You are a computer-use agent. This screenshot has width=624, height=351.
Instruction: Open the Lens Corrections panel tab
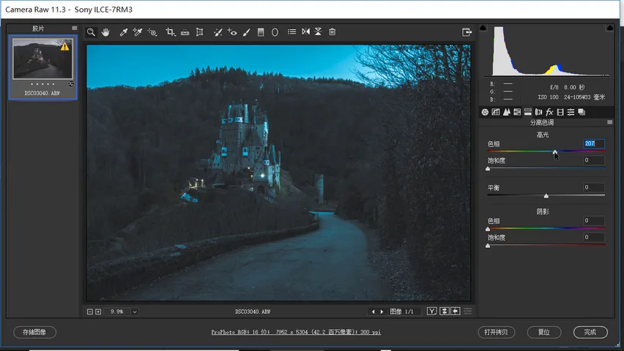point(538,112)
